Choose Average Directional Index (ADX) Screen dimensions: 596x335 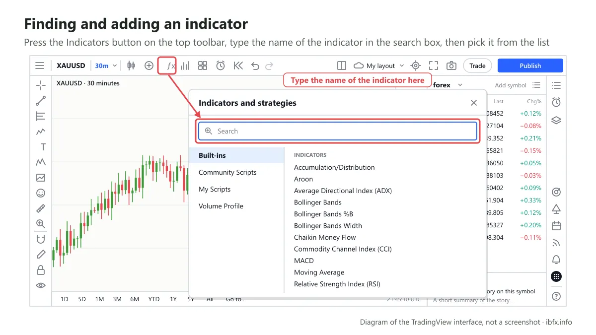pyautogui.click(x=343, y=191)
